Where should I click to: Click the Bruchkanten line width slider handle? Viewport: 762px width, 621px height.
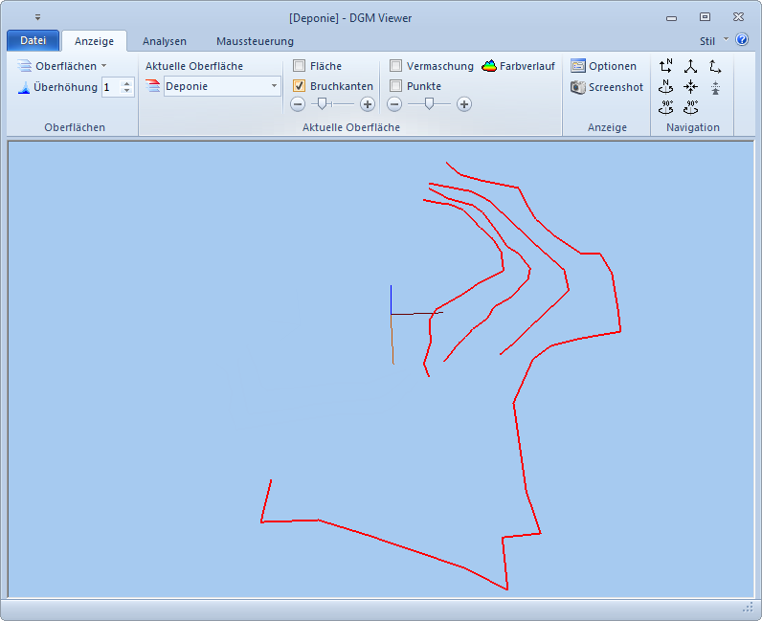pyautogui.click(x=323, y=104)
